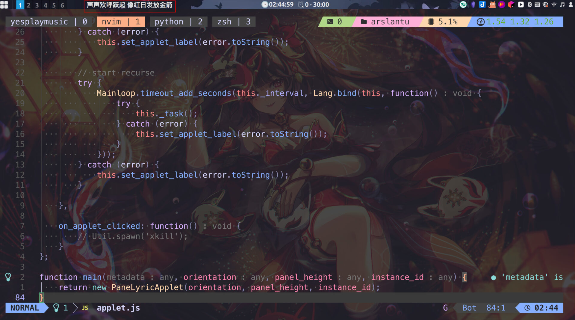The width and height of the screenshot is (575, 320).
Task: Click 'catch (error)' on relative line 17
Action: point(157,124)
